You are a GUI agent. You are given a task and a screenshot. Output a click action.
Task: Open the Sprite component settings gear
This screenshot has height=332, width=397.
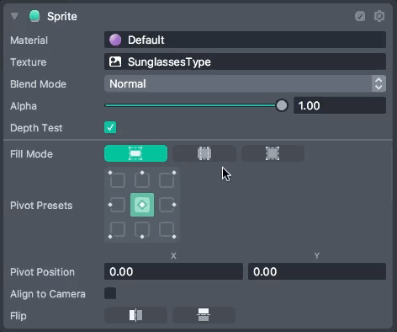pos(379,16)
